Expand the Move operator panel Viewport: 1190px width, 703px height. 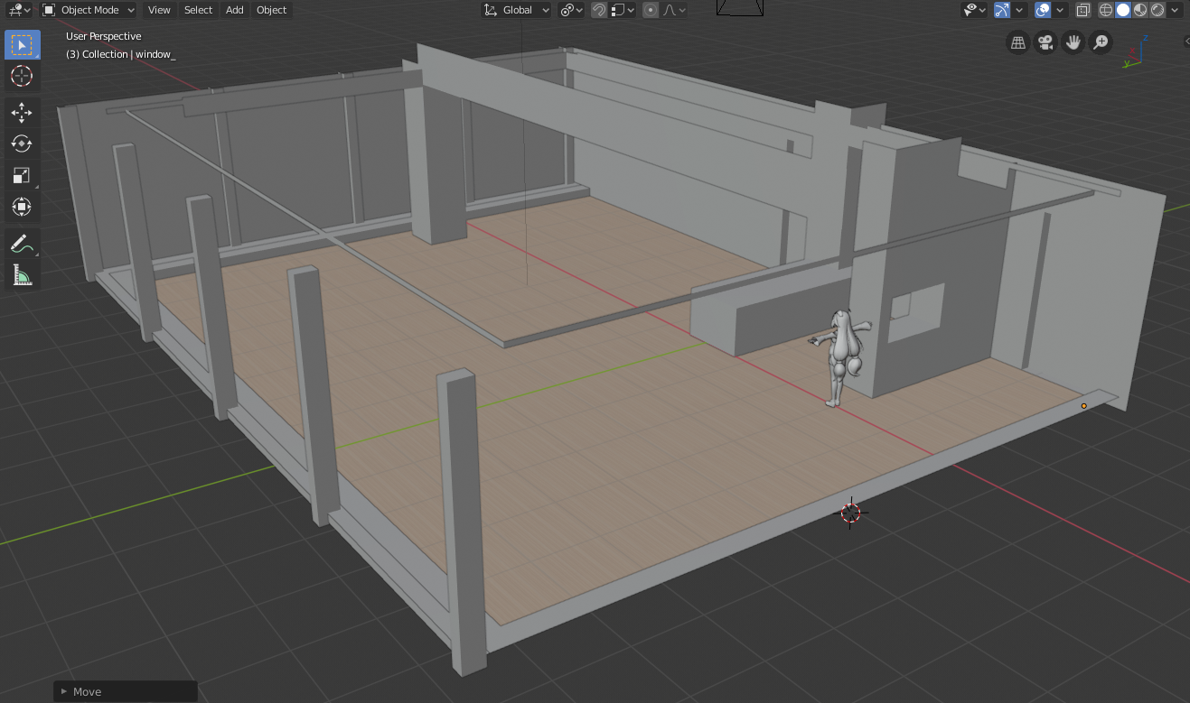point(63,692)
